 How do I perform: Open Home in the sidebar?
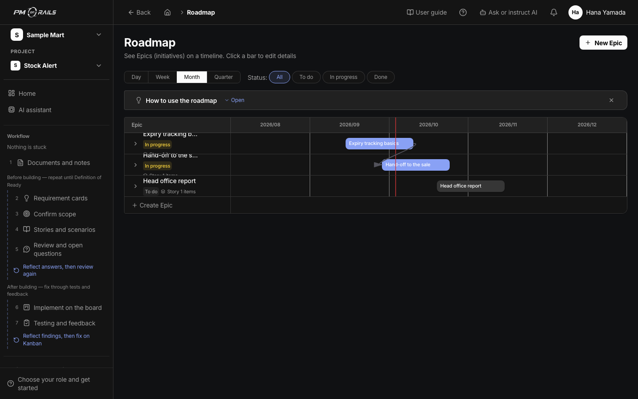click(56, 94)
